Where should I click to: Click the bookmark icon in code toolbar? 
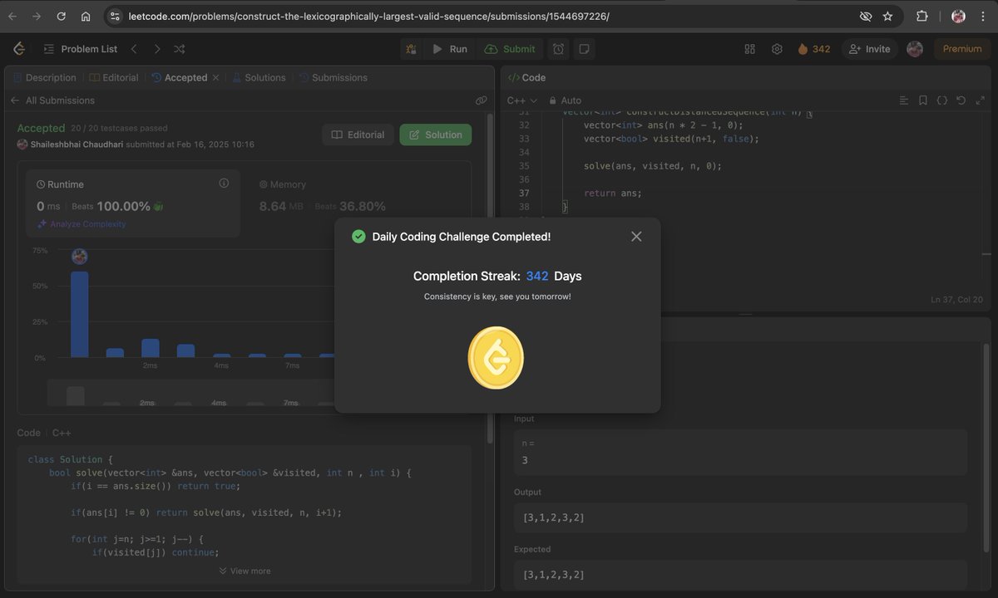923,100
